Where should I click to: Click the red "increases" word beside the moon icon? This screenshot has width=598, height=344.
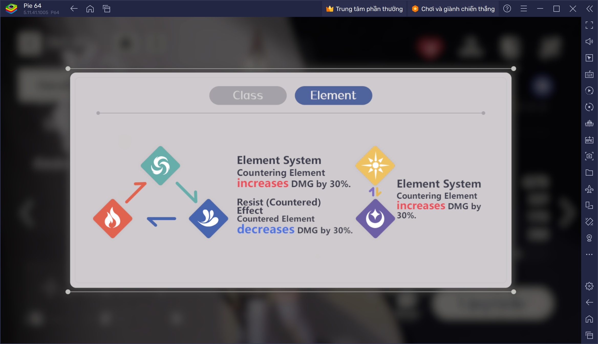point(421,206)
